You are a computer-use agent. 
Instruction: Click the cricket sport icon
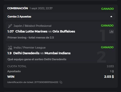(x=10, y=48)
